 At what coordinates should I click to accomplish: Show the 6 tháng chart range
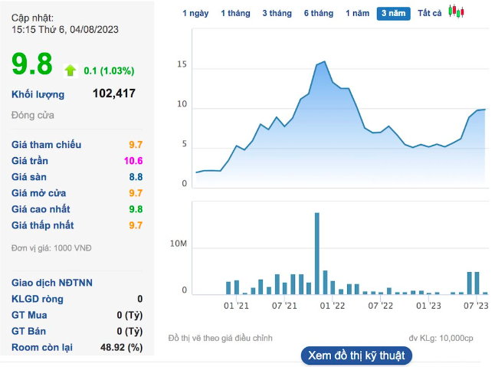click(318, 14)
